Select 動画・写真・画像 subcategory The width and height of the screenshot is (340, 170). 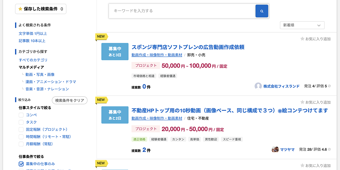[40, 74]
